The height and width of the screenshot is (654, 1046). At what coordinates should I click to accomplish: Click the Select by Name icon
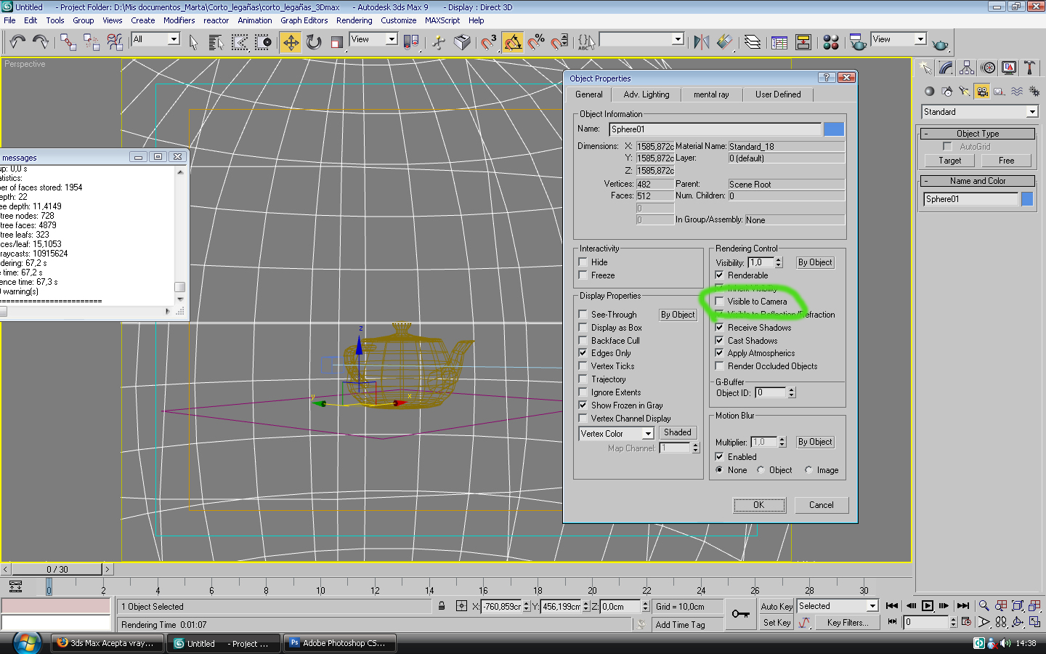coord(216,42)
